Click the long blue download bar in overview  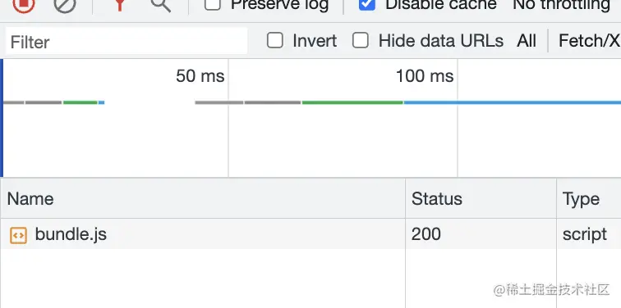click(513, 102)
